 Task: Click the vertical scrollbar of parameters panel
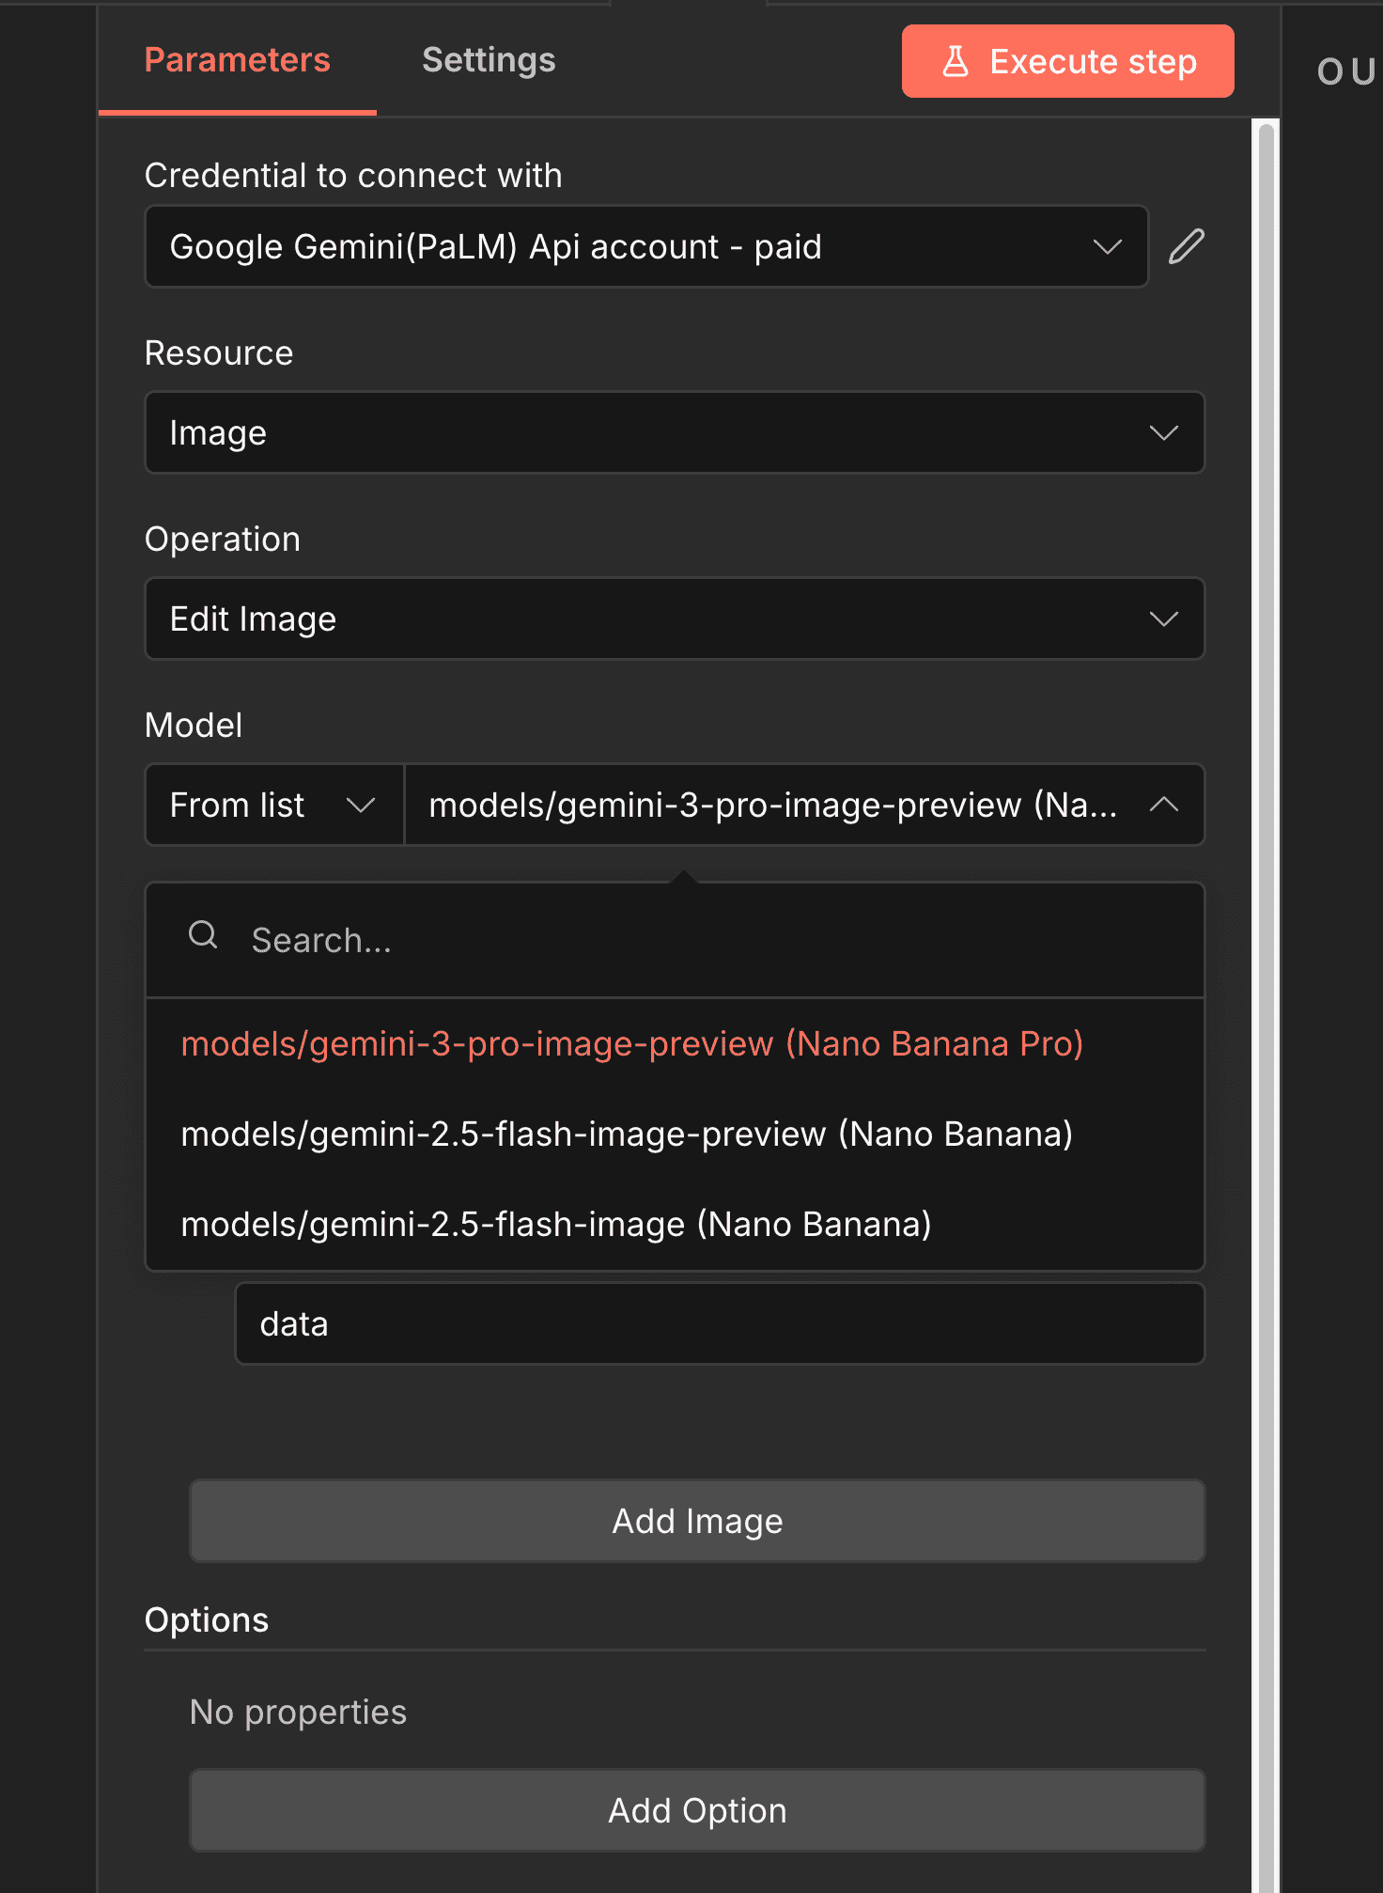(x=1266, y=1006)
